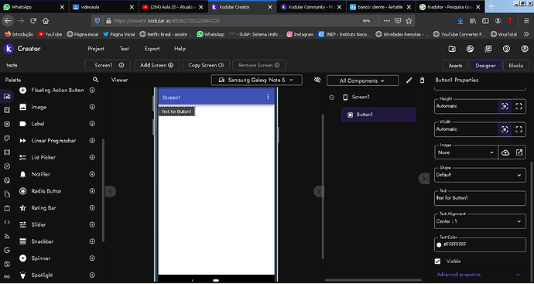Select Radio Button component in palette
The width and height of the screenshot is (534, 284).
point(58,191)
